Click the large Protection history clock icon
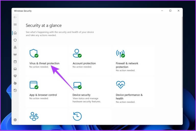This screenshot has height=131, width=196. click(x=77, y=116)
